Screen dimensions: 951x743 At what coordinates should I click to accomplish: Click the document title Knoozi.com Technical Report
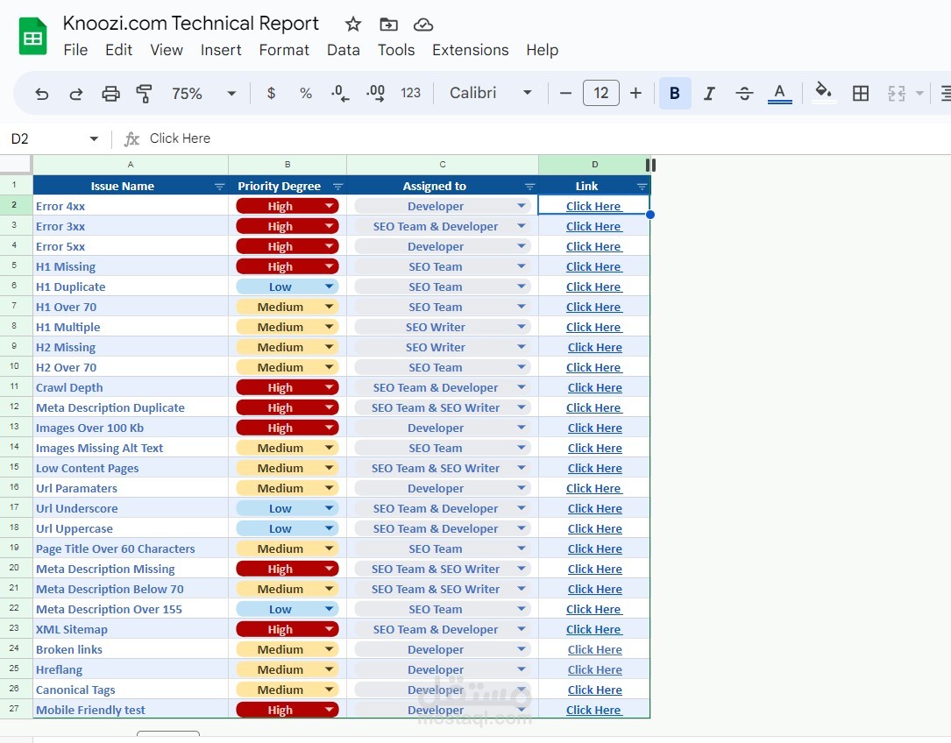190,23
